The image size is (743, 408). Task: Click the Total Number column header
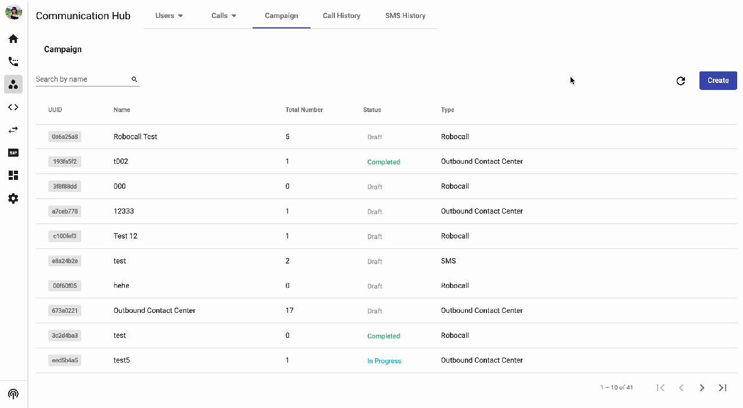[x=304, y=110]
